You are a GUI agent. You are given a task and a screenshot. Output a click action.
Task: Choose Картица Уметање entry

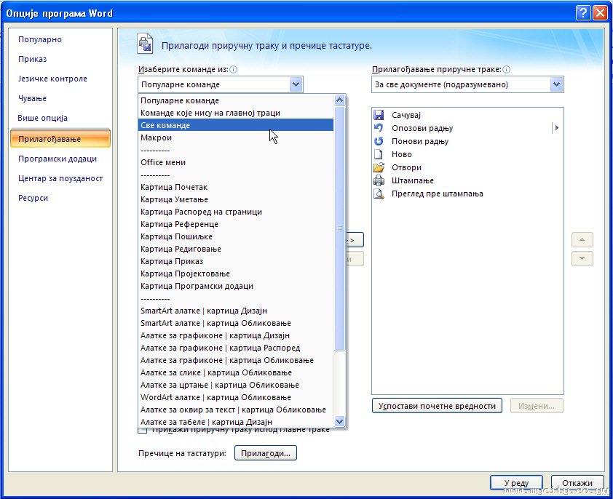point(236,199)
